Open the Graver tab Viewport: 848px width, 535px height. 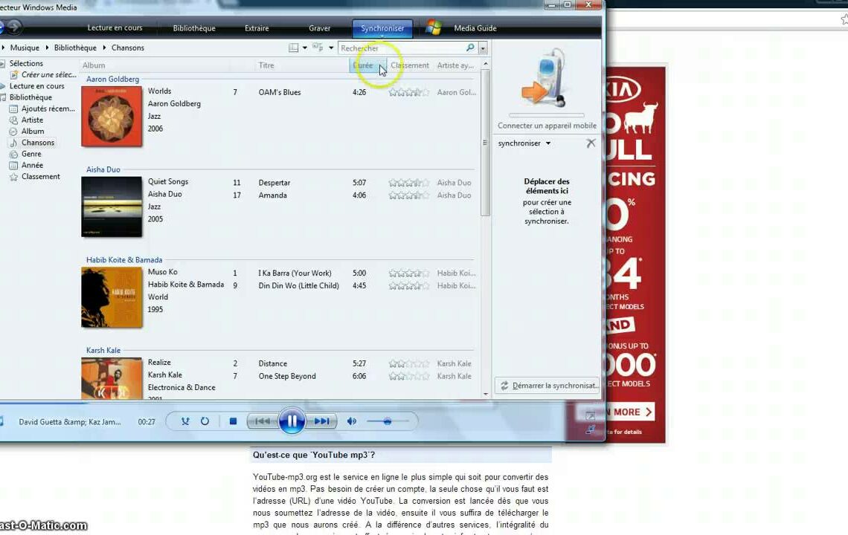coord(320,28)
